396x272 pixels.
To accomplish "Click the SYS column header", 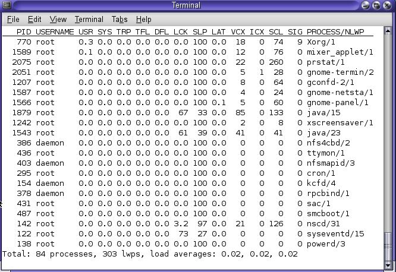I will click(105, 32).
